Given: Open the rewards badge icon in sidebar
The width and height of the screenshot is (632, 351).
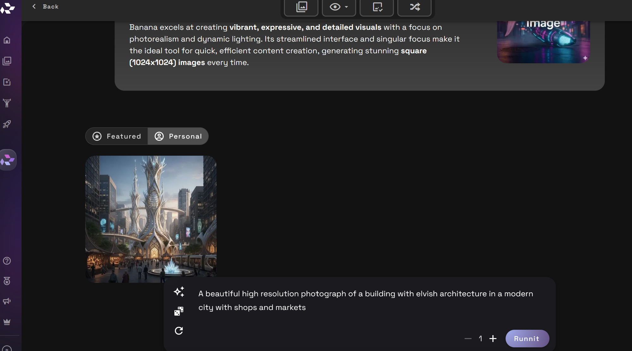Looking at the screenshot, I should click(x=7, y=281).
